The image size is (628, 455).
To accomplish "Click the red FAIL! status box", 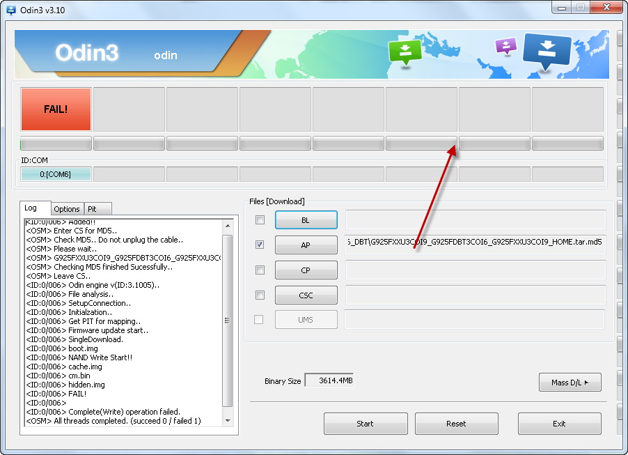I will tap(56, 109).
